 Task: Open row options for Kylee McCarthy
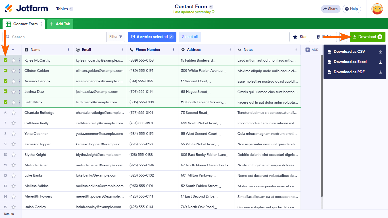pos(19,60)
